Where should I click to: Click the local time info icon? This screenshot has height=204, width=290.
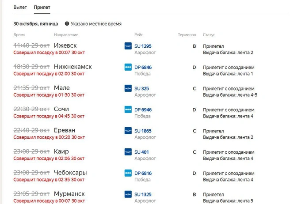[x=67, y=24]
